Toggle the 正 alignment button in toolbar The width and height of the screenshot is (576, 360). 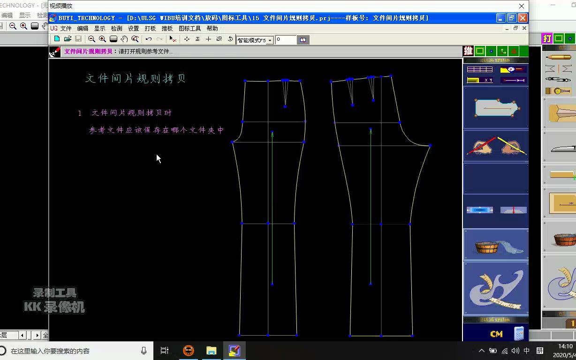[197, 39]
